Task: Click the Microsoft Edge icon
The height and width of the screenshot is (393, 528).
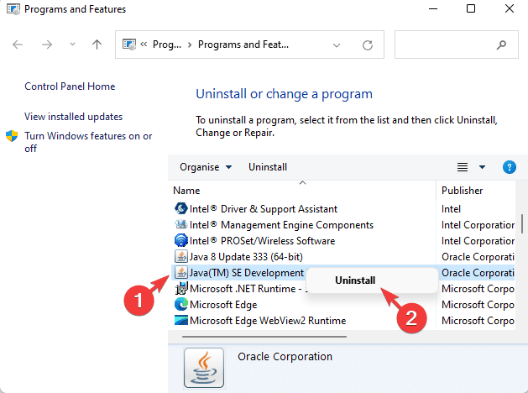Action: coord(180,305)
